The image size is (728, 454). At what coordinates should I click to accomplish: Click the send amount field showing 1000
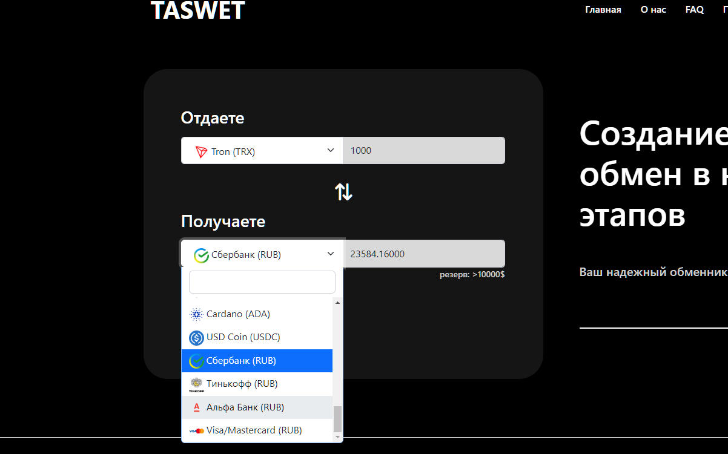coord(424,151)
